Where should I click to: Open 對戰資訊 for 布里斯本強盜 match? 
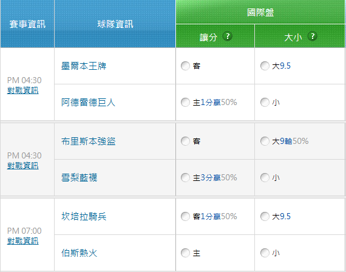click(x=22, y=166)
